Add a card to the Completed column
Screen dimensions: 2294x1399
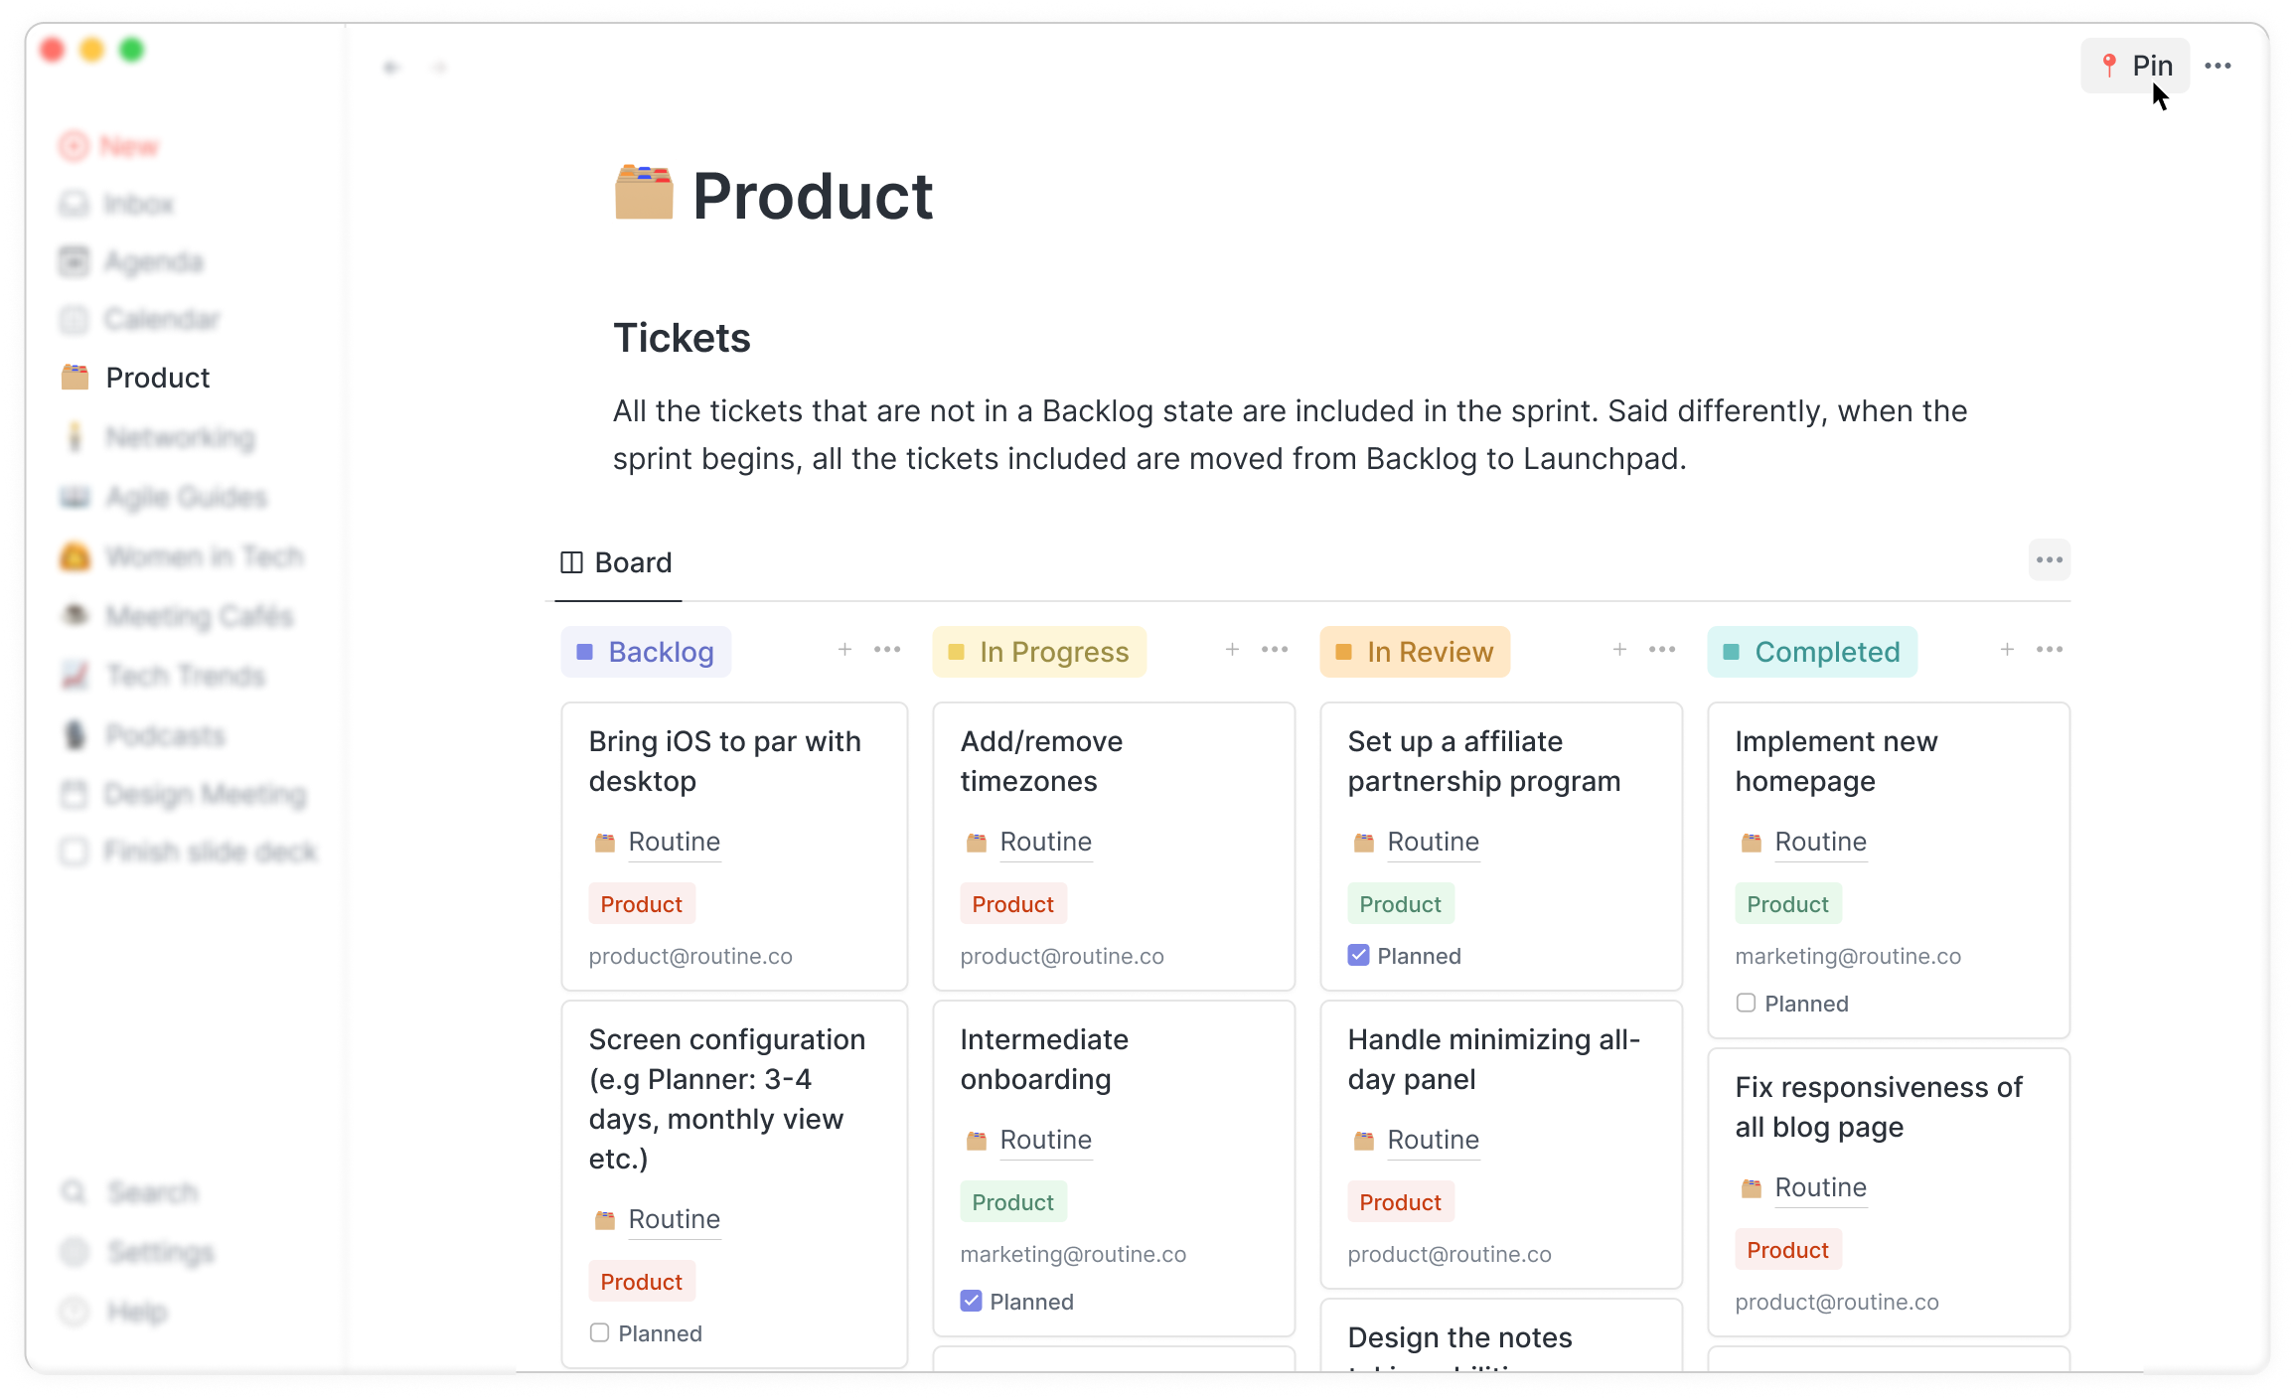click(2007, 650)
